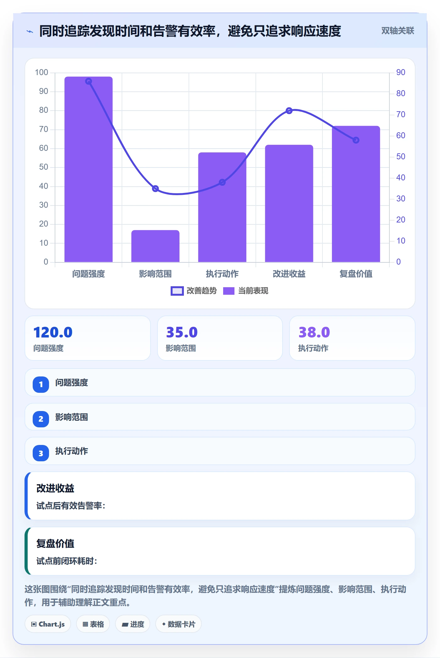Open the 35.0 影响范围 data card
The height and width of the screenshot is (658, 440).
tap(220, 338)
